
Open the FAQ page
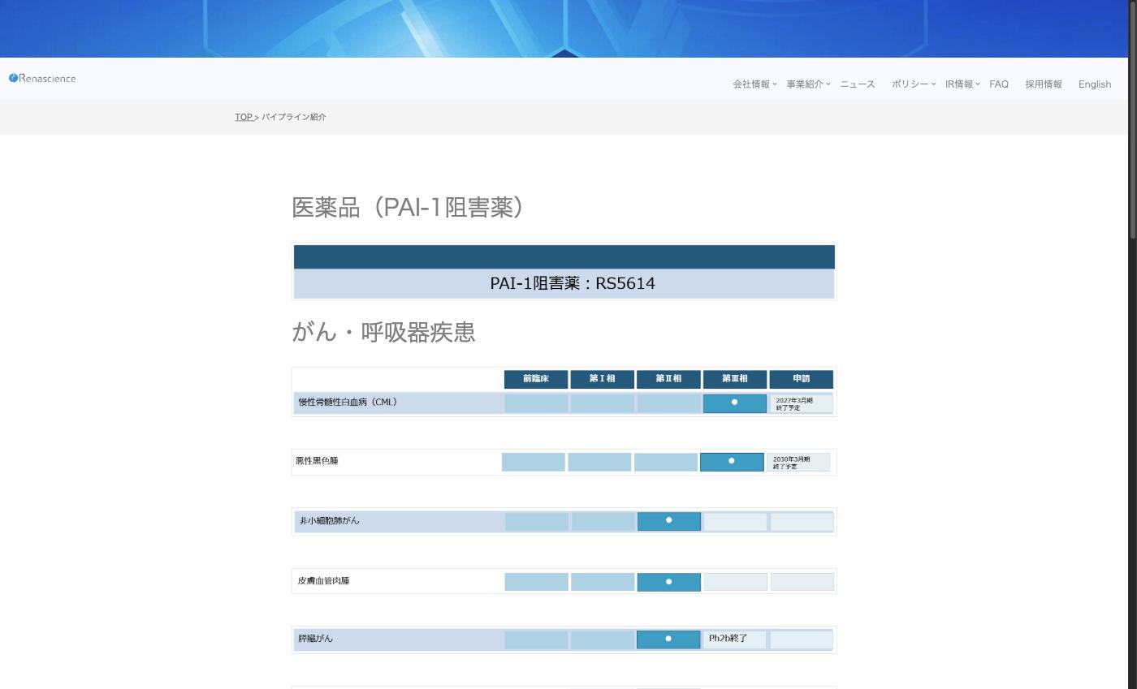pyautogui.click(x=999, y=84)
